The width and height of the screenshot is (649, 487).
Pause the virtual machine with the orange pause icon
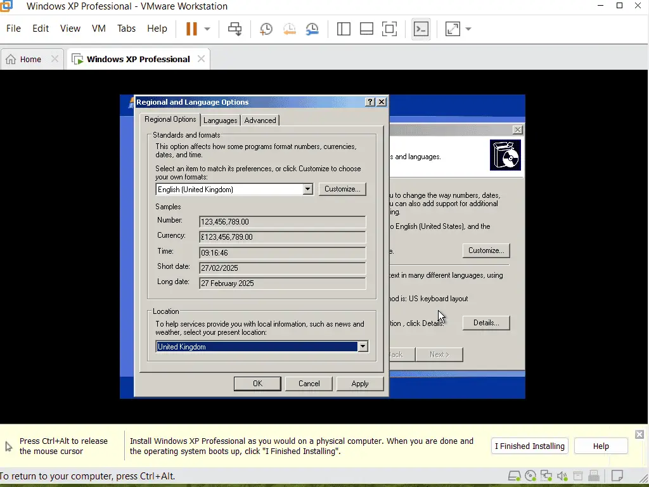191,29
